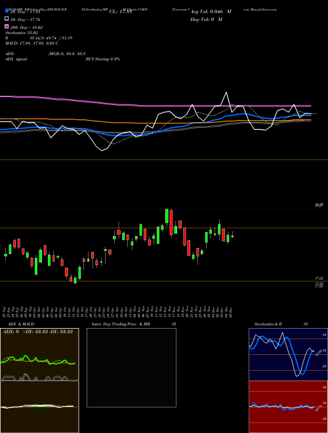The image size is (328, 433).
Task: Click the magenta 200 Day legend swatch
Action: (x=7, y=26)
